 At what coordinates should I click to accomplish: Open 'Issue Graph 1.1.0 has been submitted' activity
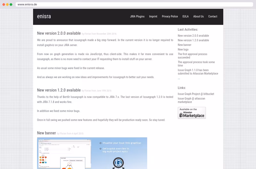tap(198, 72)
